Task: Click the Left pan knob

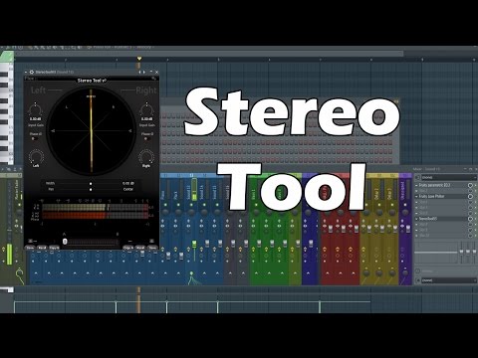Action: [36, 156]
